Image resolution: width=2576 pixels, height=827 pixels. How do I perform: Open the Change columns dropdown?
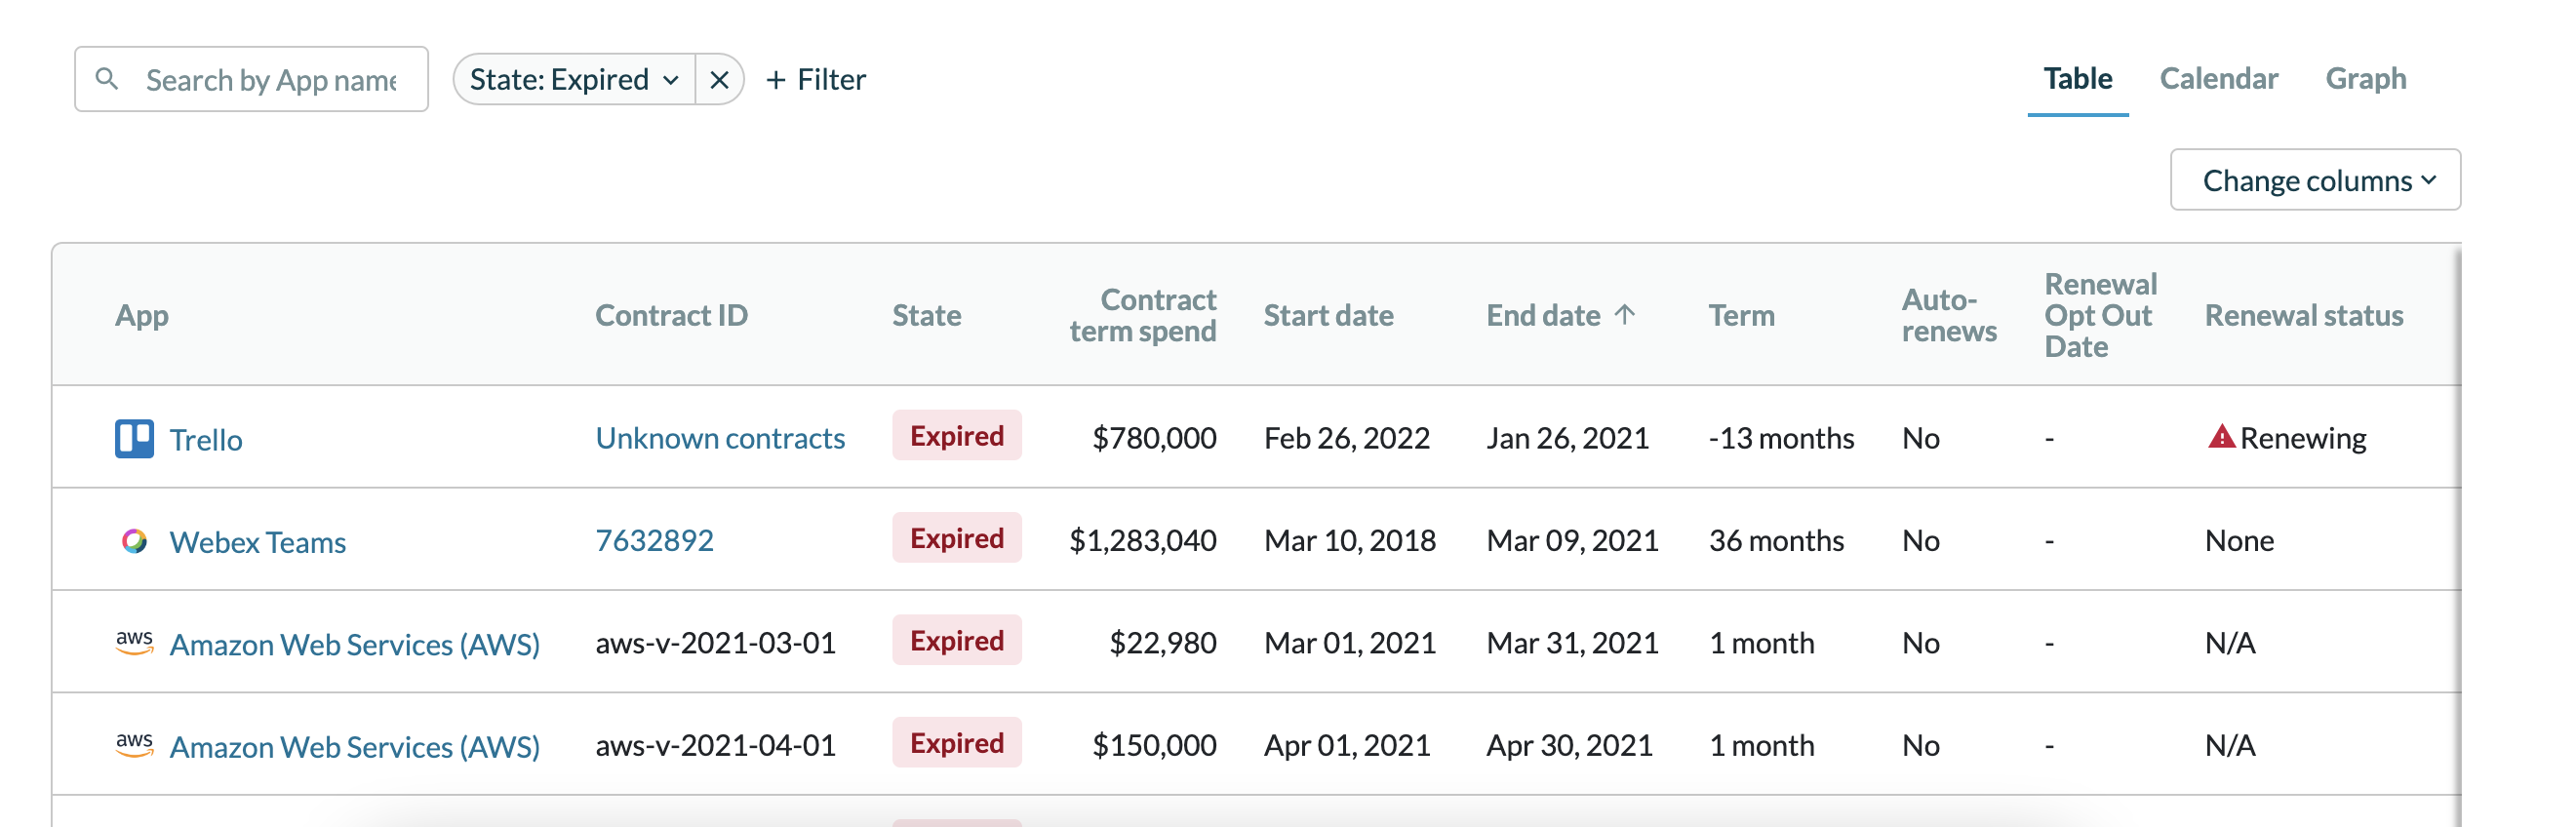click(x=2314, y=180)
